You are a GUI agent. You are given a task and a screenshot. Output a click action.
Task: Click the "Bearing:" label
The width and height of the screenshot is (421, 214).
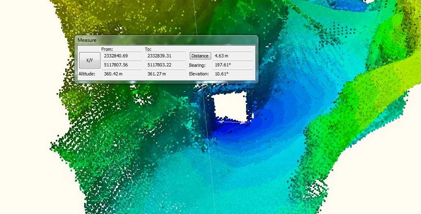pyautogui.click(x=197, y=65)
